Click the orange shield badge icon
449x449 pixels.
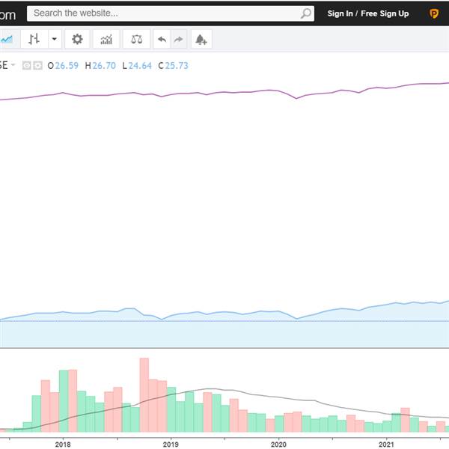(434, 13)
